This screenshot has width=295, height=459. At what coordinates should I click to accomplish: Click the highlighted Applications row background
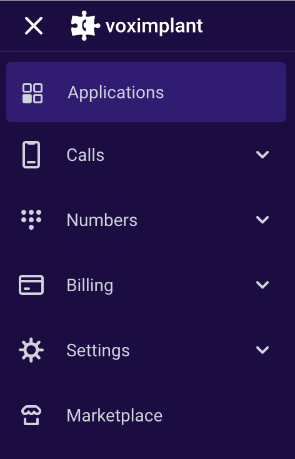146,92
